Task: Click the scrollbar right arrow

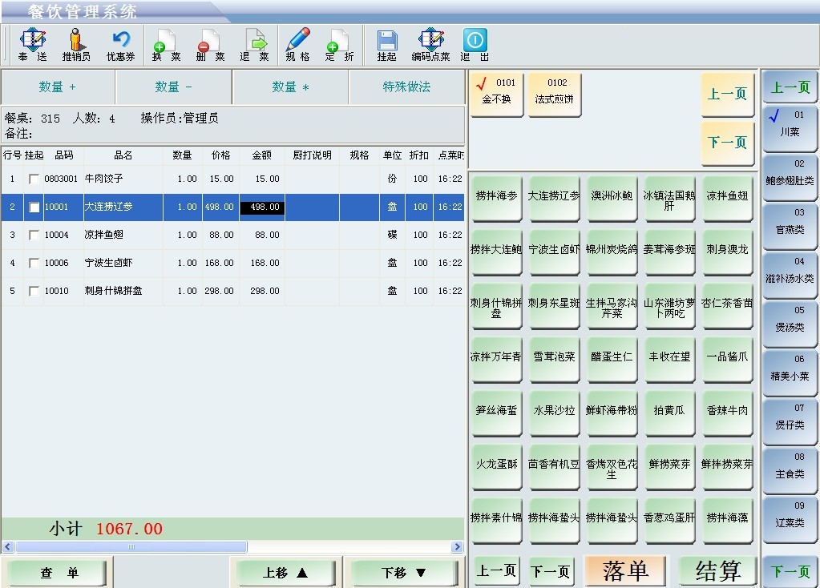Action: [457, 546]
